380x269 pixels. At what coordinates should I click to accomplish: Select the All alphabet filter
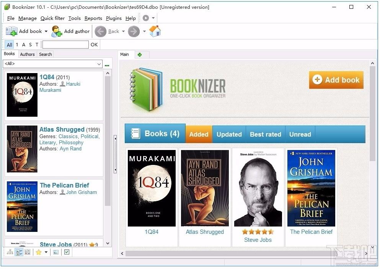coord(10,45)
